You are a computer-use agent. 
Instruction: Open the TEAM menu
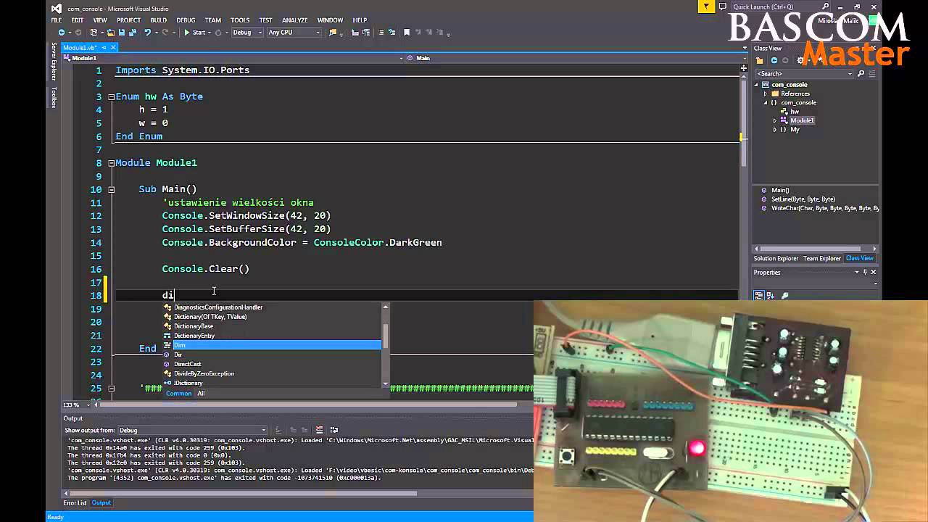(212, 20)
